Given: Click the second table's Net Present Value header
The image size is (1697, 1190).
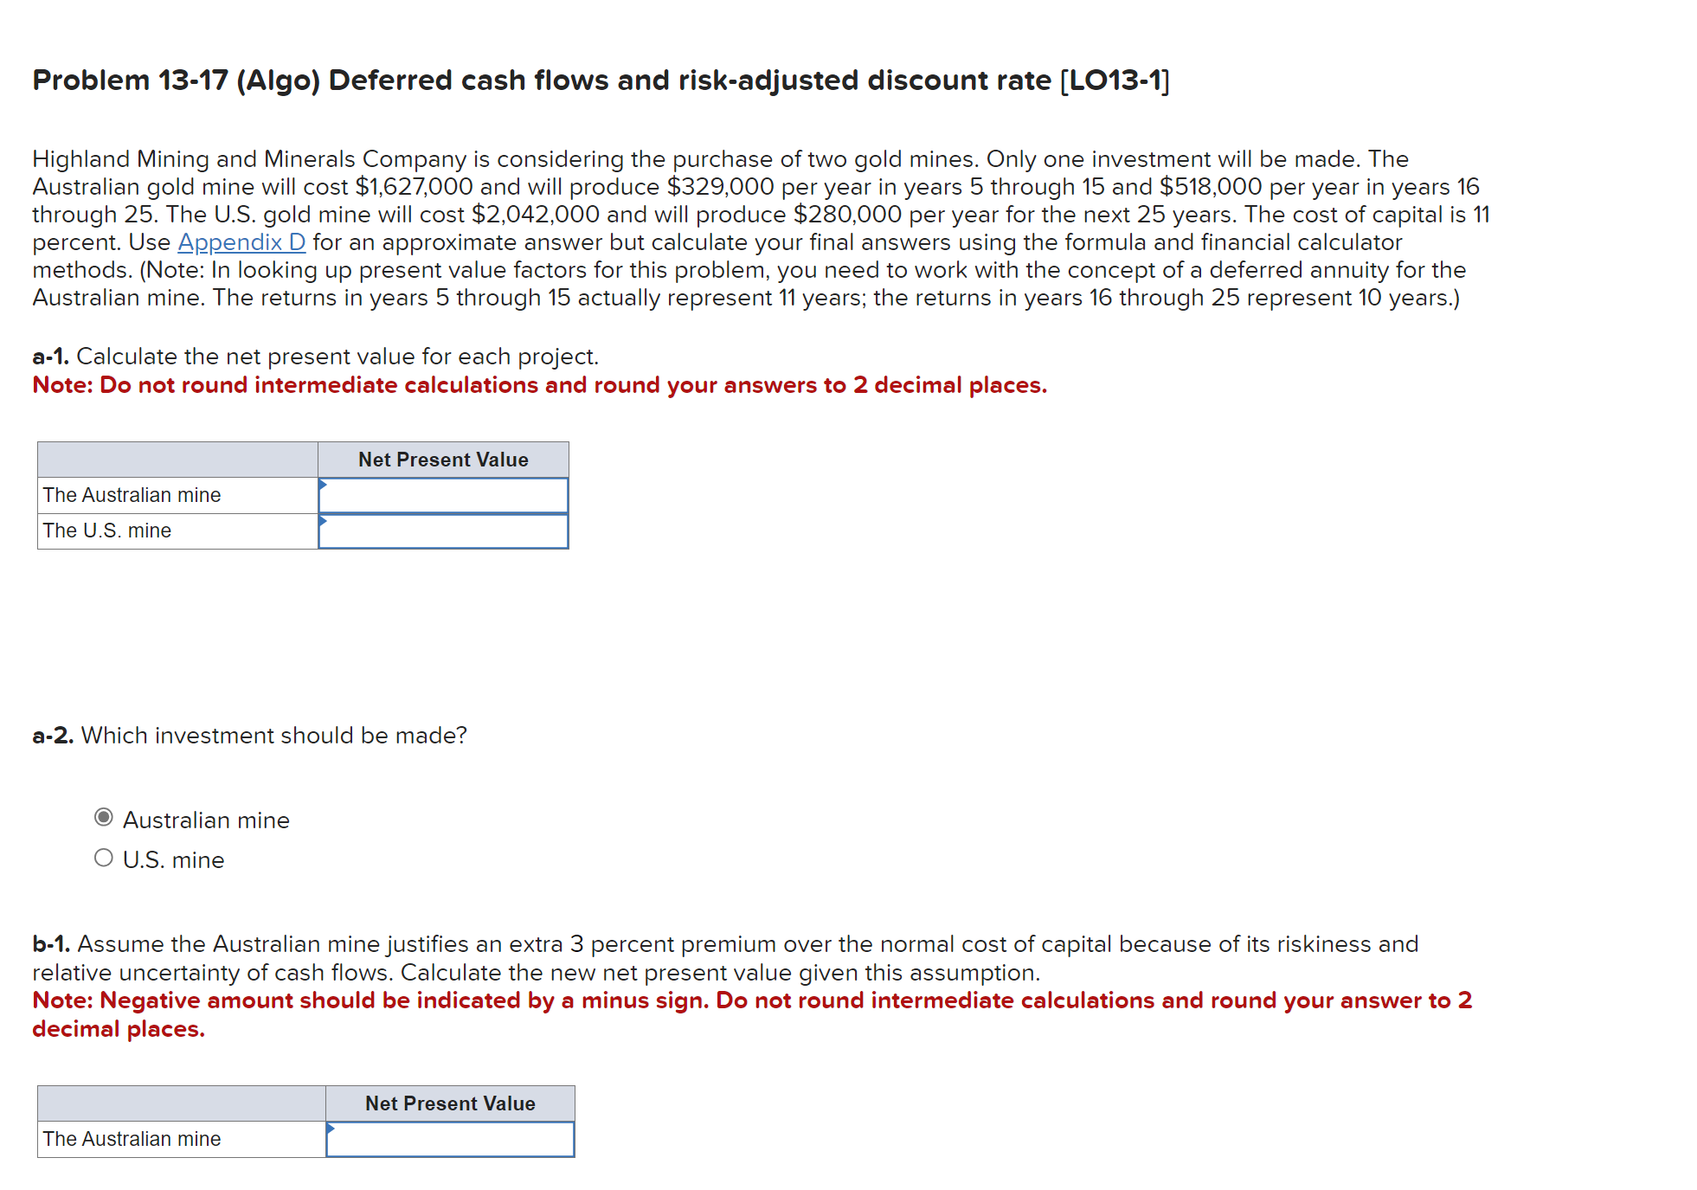Looking at the screenshot, I should 449,1103.
